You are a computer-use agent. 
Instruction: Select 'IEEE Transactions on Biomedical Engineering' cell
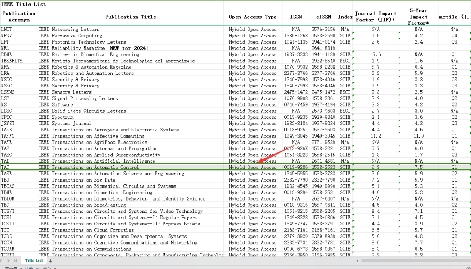click(131, 192)
